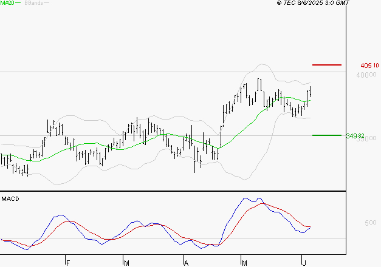381x267 pixels.
Task: Click the 405.10 resistance price label
Action: (x=369, y=66)
